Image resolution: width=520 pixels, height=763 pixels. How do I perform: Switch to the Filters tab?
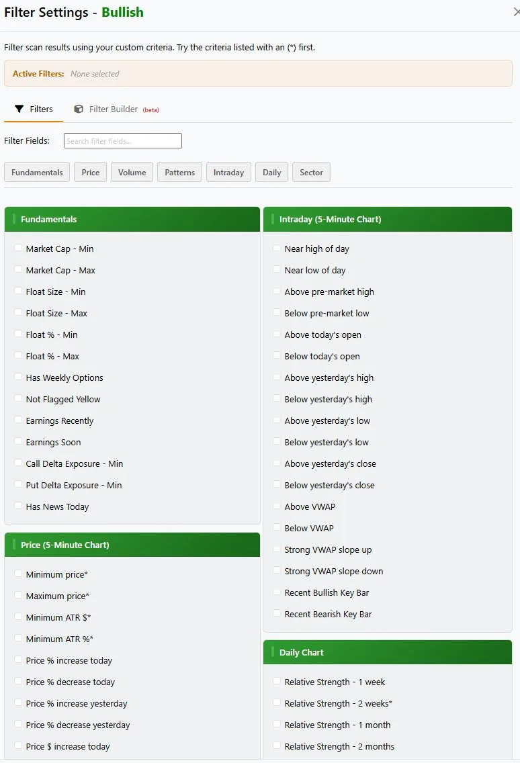(x=34, y=109)
